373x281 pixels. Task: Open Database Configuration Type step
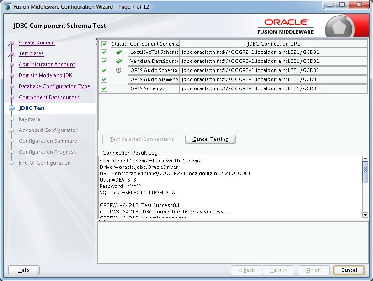click(54, 86)
